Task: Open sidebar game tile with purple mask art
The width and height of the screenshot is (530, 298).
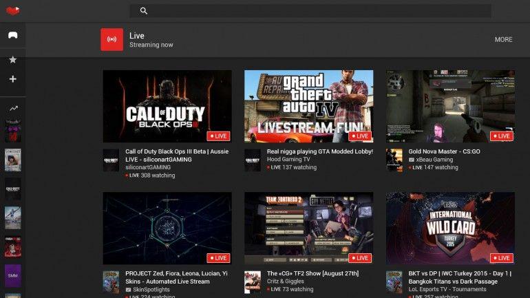Action: click(13, 131)
